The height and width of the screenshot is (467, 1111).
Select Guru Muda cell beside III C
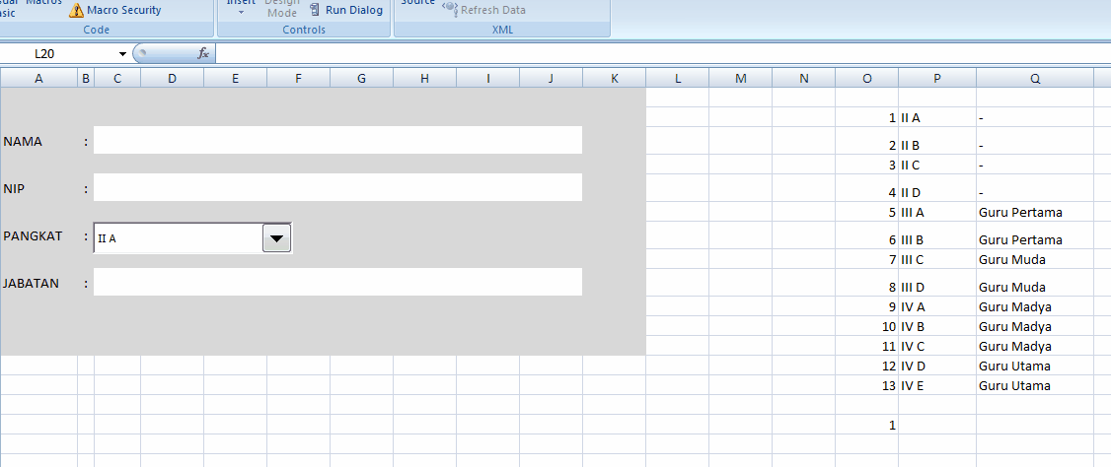tap(1036, 259)
